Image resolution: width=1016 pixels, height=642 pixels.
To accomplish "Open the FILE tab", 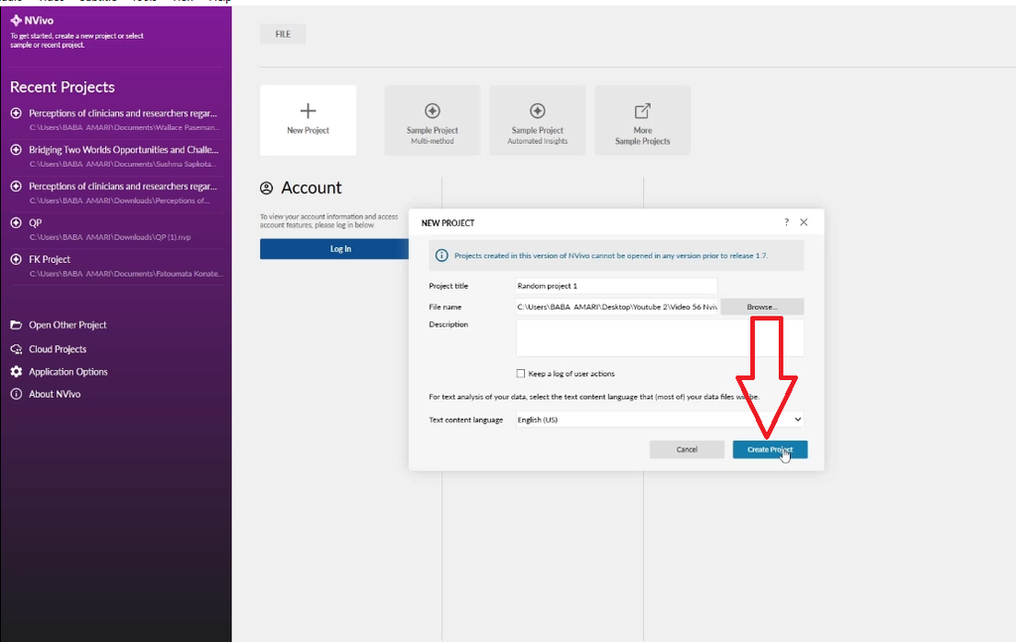I will [x=283, y=34].
